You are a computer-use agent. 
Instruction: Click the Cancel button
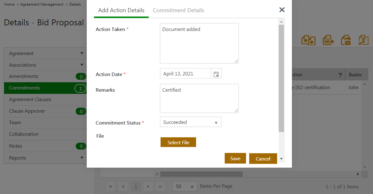click(x=263, y=159)
